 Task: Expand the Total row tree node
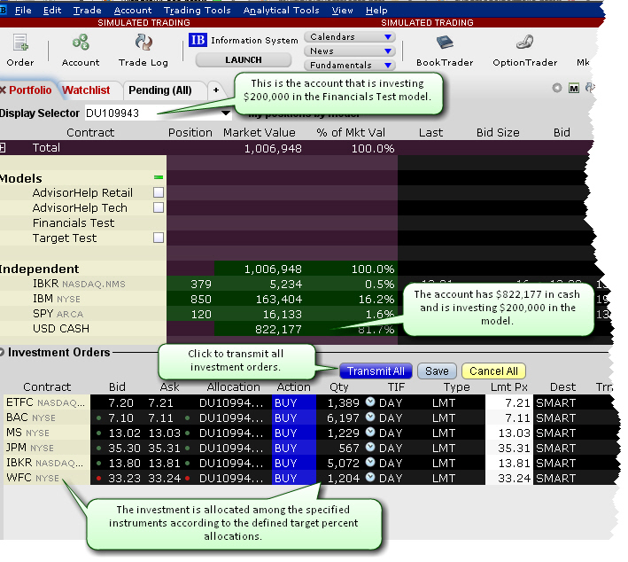point(4,147)
